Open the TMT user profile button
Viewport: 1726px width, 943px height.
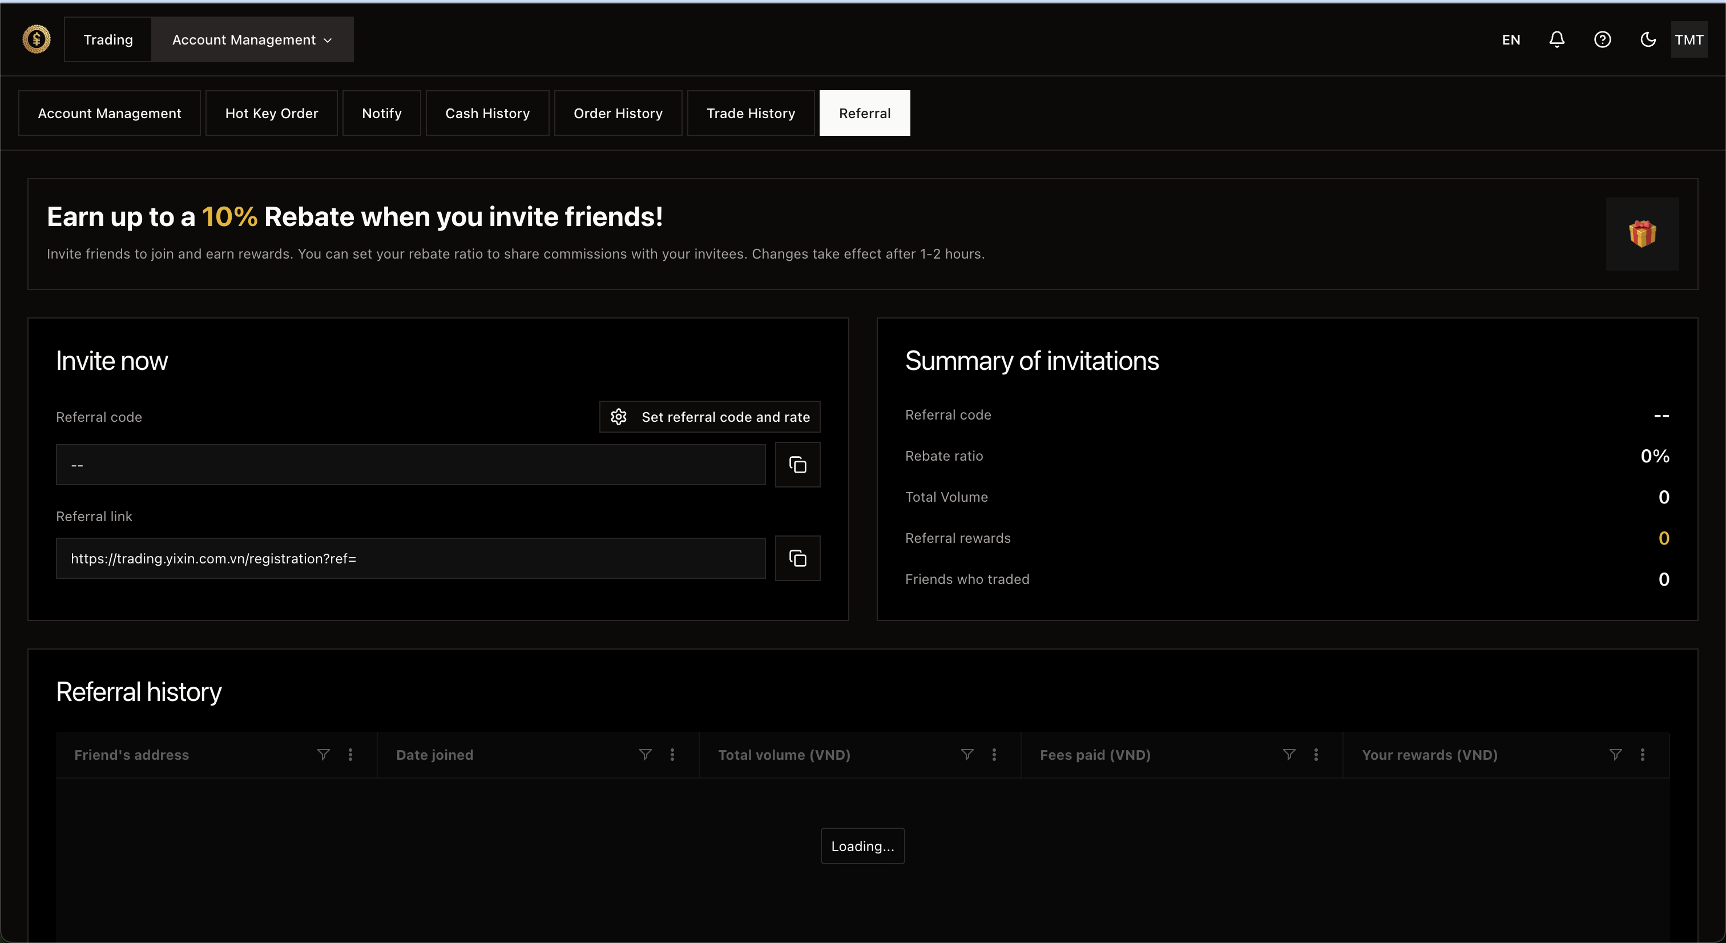pyautogui.click(x=1688, y=39)
